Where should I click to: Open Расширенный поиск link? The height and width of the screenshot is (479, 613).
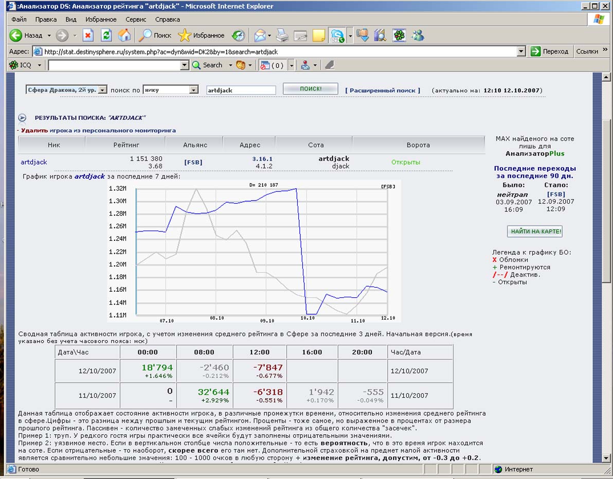point(383,91)
